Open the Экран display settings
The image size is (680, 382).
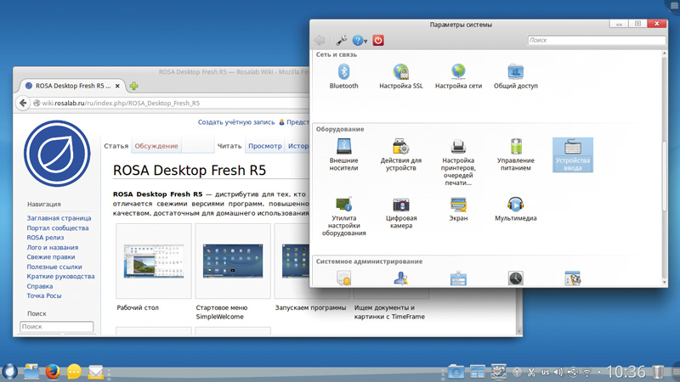click(x=458, y=207)
